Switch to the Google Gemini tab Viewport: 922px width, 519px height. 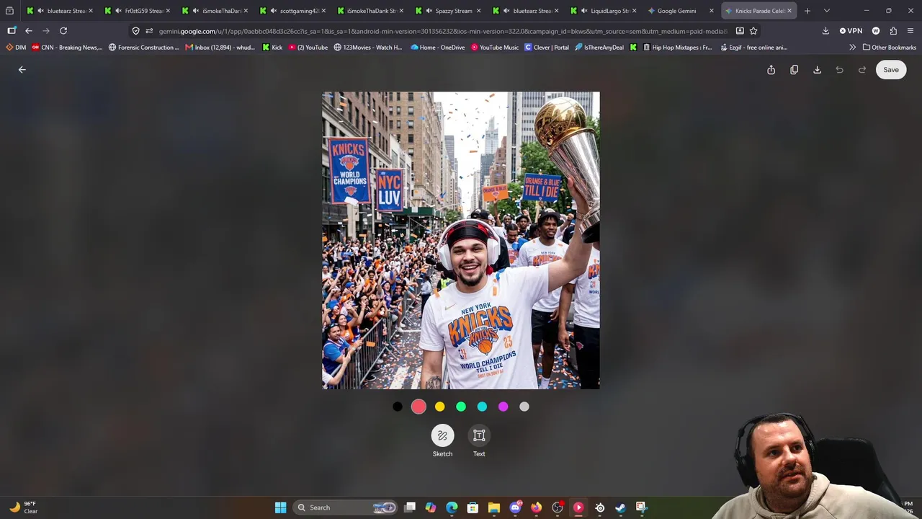681,11
